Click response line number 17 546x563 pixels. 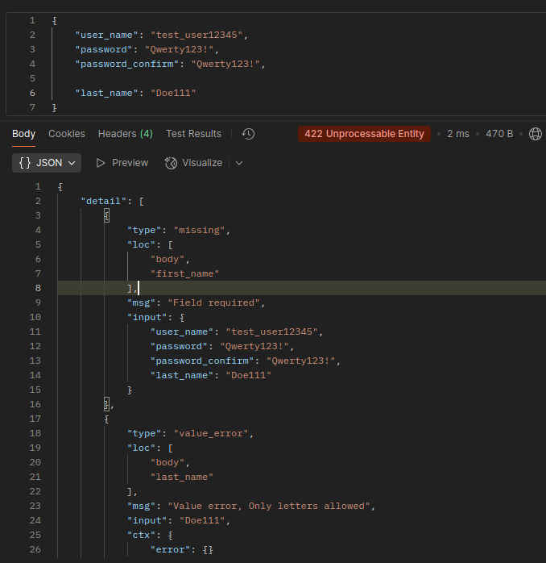pyautogui.click(x=35, y=419)
